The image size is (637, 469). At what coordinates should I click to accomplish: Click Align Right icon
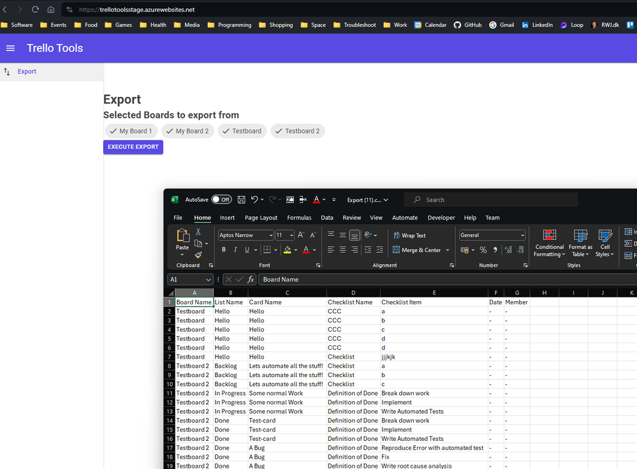coord(355,249)
